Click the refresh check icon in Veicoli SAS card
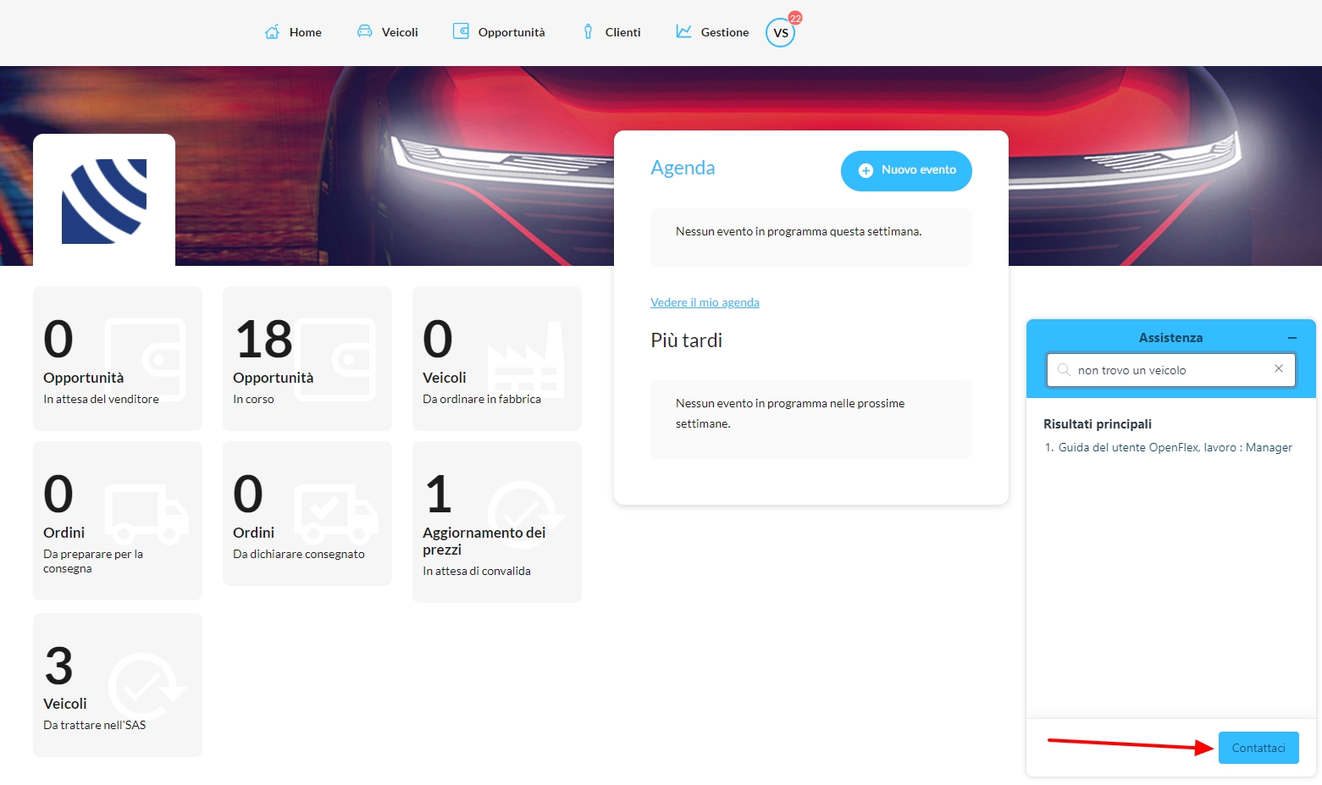 point(146,686)
